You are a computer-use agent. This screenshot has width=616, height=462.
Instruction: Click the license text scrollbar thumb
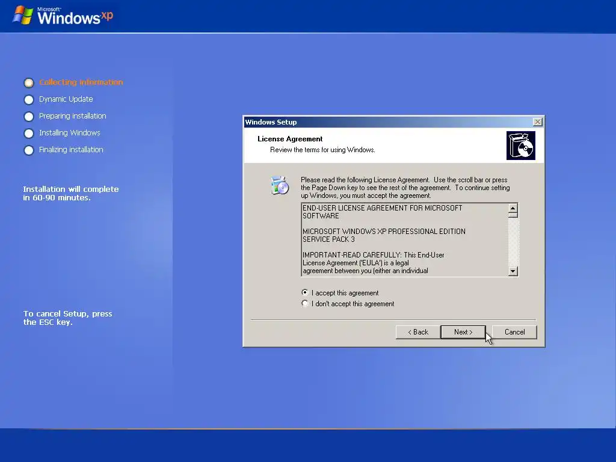click(513, 215)
